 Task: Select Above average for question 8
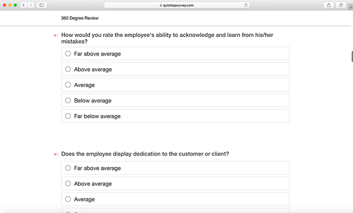pos(175,183)
